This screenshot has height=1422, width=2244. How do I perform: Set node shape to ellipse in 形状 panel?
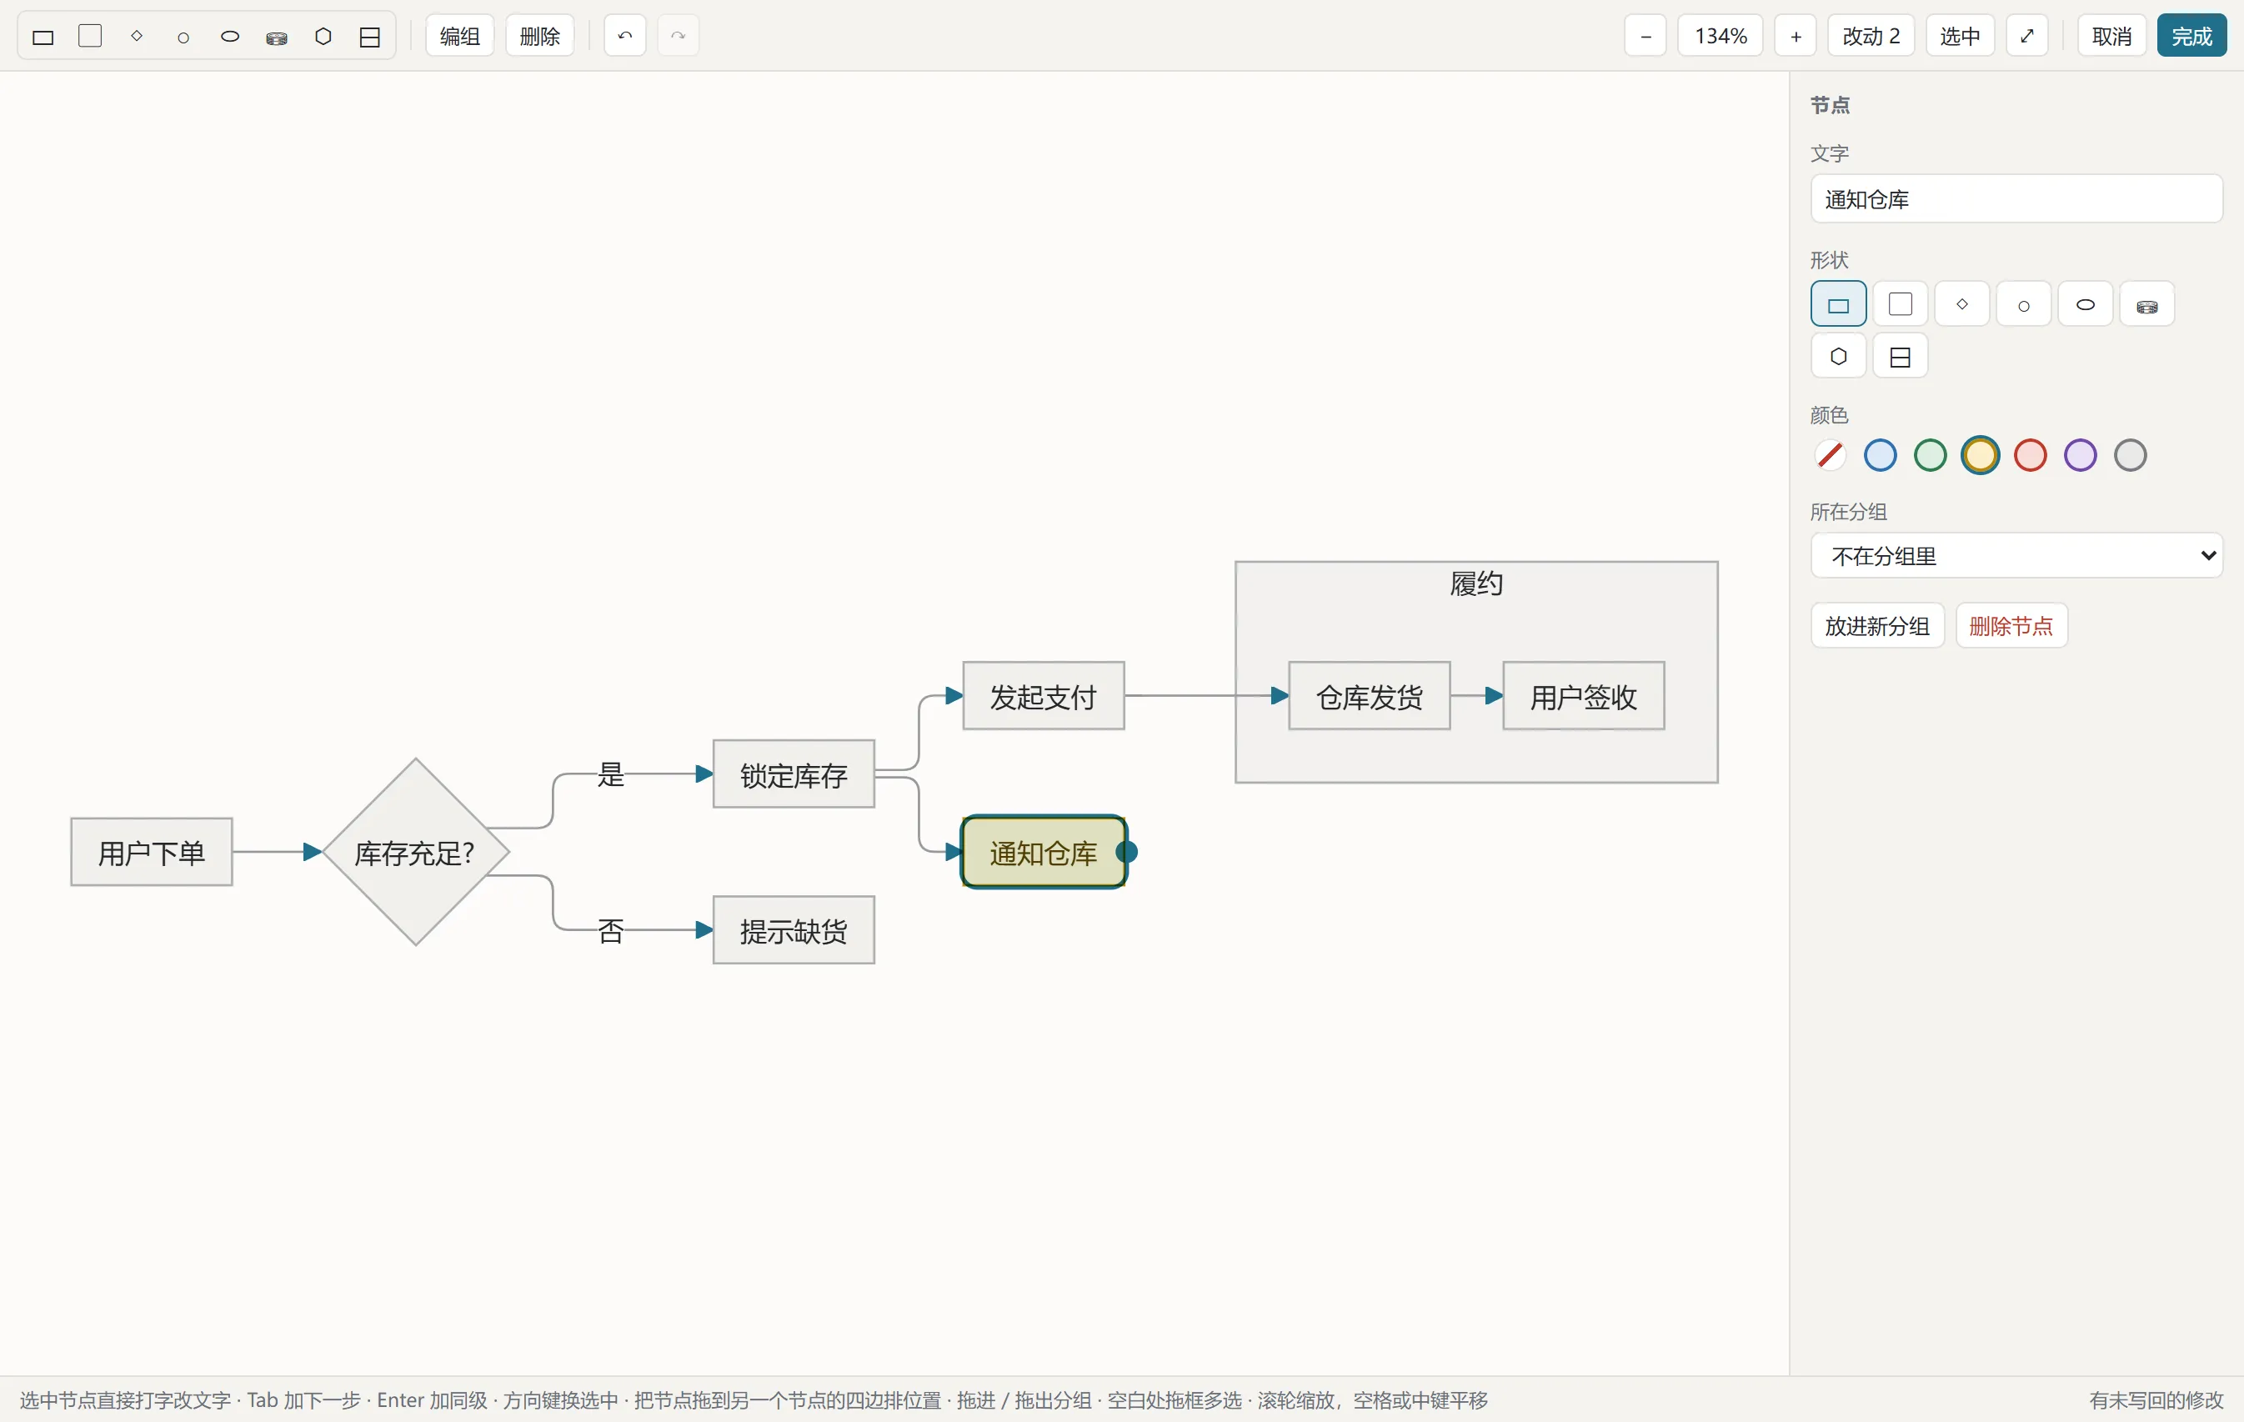(x=2086, y=303)
